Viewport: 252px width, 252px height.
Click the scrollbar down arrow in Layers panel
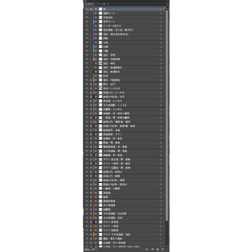pyautogui.click(x=167, y=246)
